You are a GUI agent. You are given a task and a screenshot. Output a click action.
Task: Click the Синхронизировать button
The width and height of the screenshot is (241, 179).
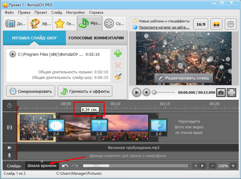coord(30,91)
